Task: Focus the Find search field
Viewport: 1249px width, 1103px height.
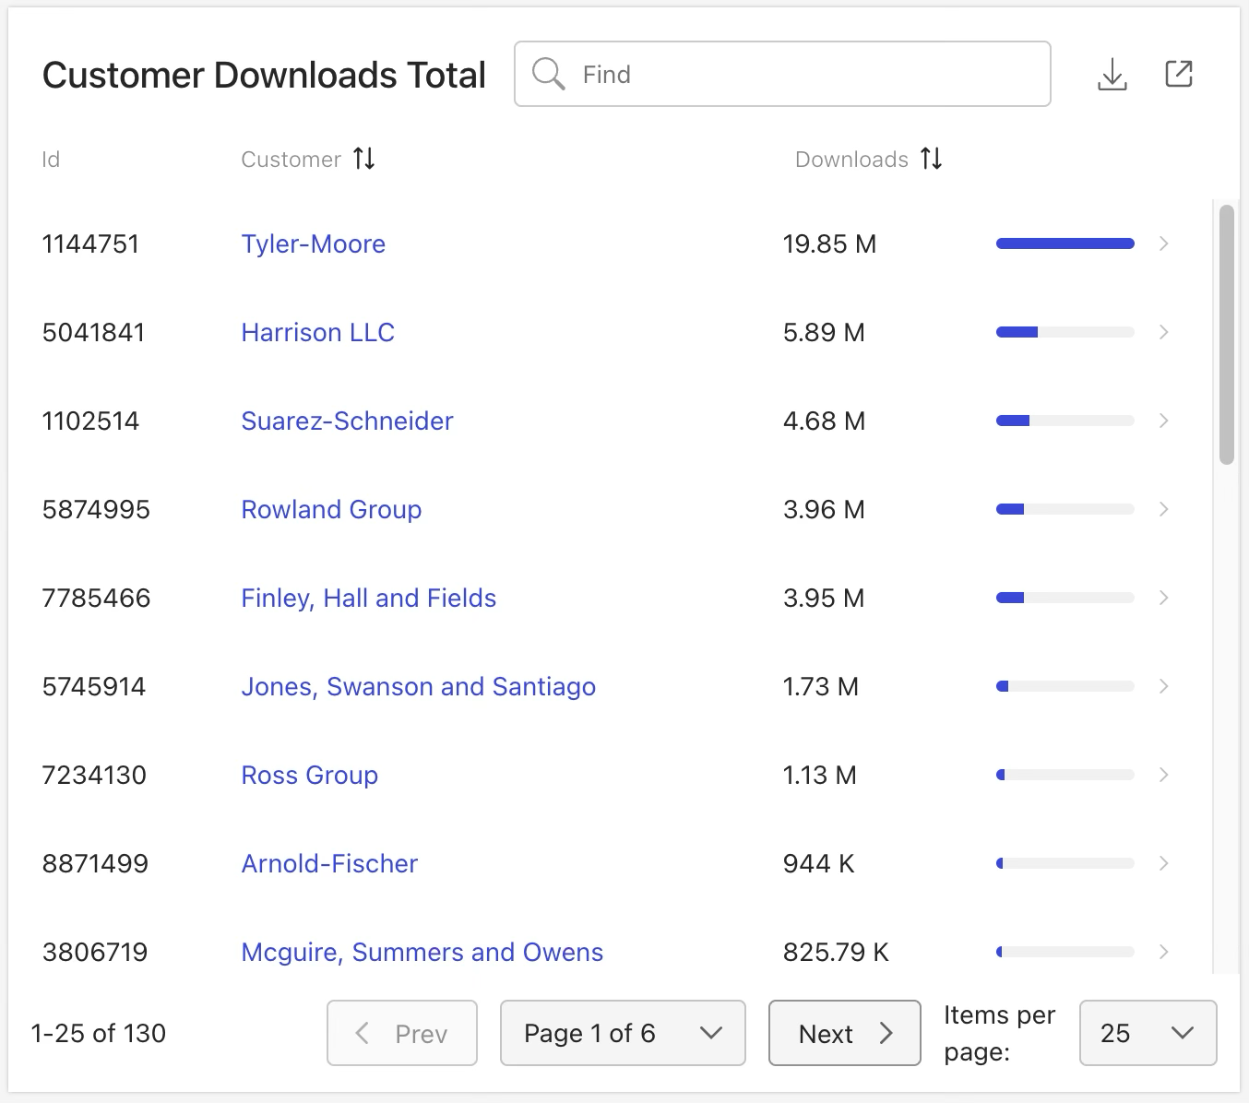Action: 782,74
